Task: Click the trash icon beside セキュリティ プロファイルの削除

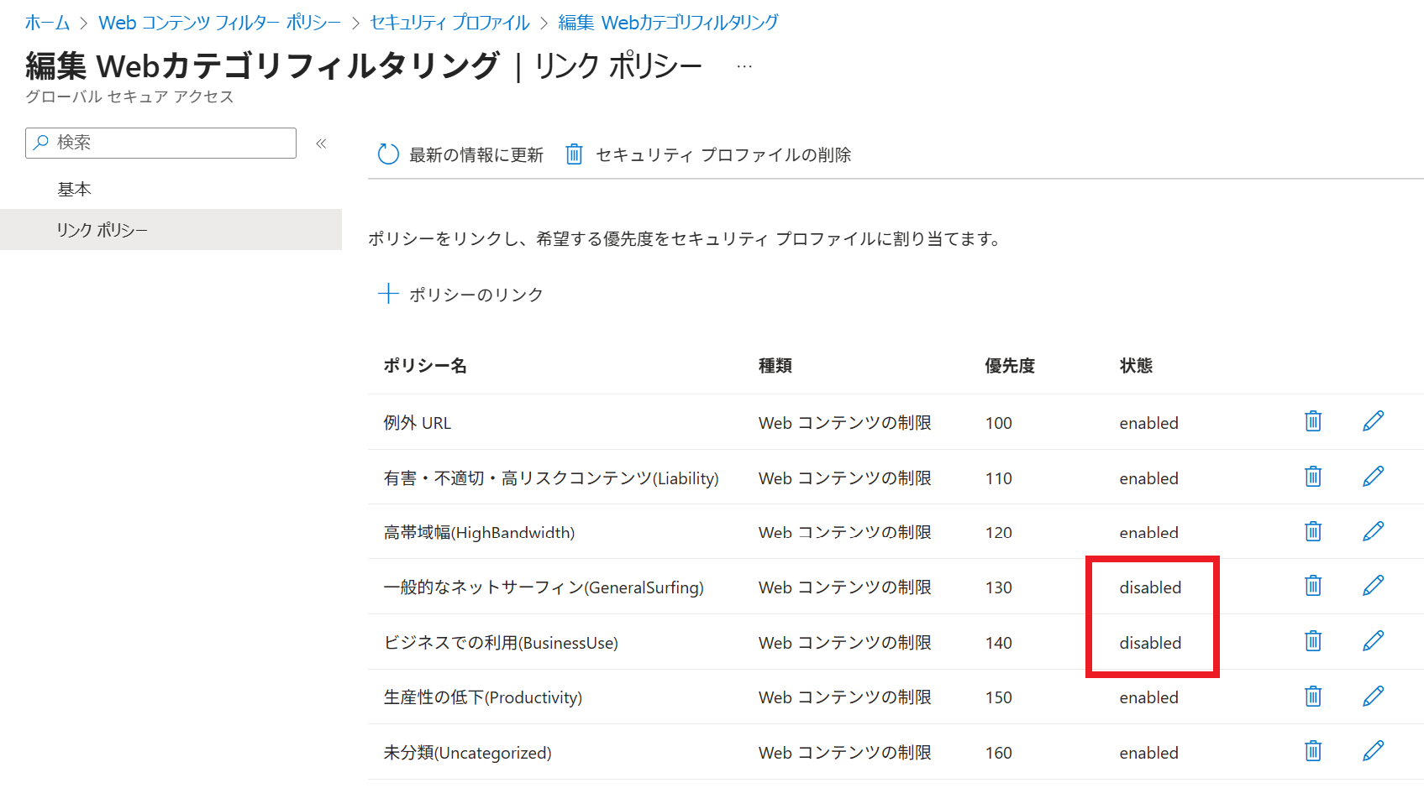Action: (x=574, y=154)
